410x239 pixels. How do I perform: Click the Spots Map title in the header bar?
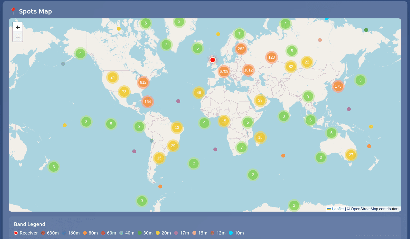(35, 11)
